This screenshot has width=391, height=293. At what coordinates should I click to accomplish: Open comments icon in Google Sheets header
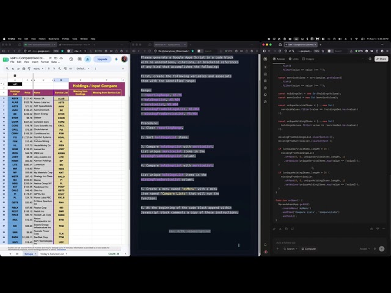coord(79,59)
